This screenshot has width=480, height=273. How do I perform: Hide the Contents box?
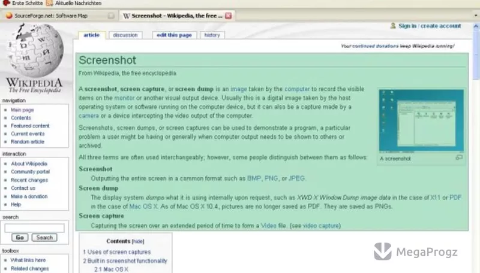[138, 241]
